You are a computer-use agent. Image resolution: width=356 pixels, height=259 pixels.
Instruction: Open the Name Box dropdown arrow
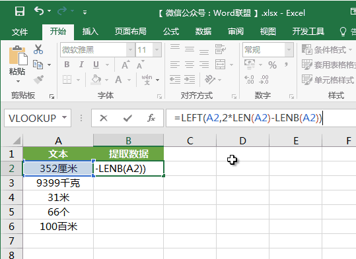tap(65, 117)
